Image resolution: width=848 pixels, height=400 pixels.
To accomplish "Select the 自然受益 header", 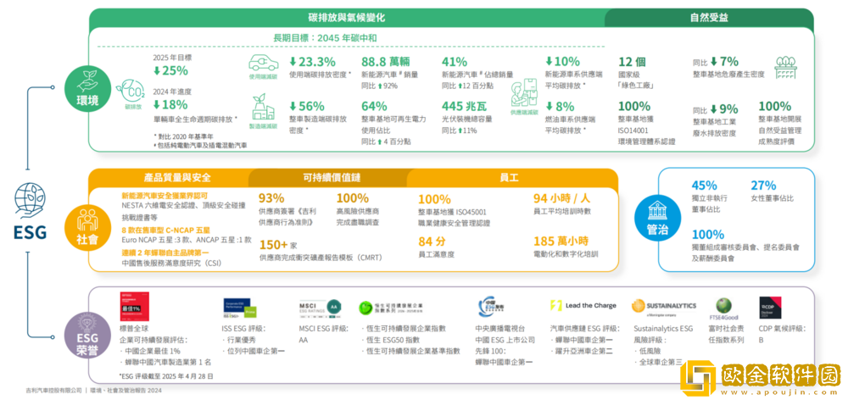I will pyautogui.click(x=709, y=17).
